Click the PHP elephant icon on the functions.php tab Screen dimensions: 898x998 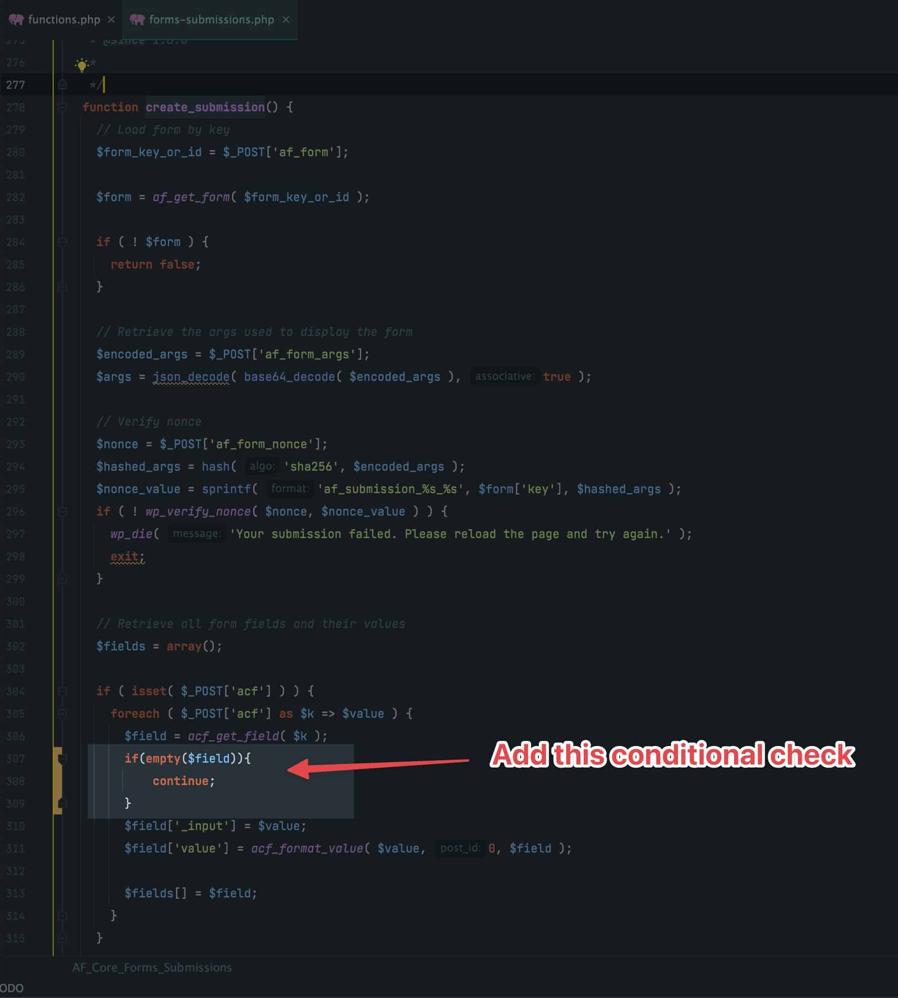(x=16, y=20)
